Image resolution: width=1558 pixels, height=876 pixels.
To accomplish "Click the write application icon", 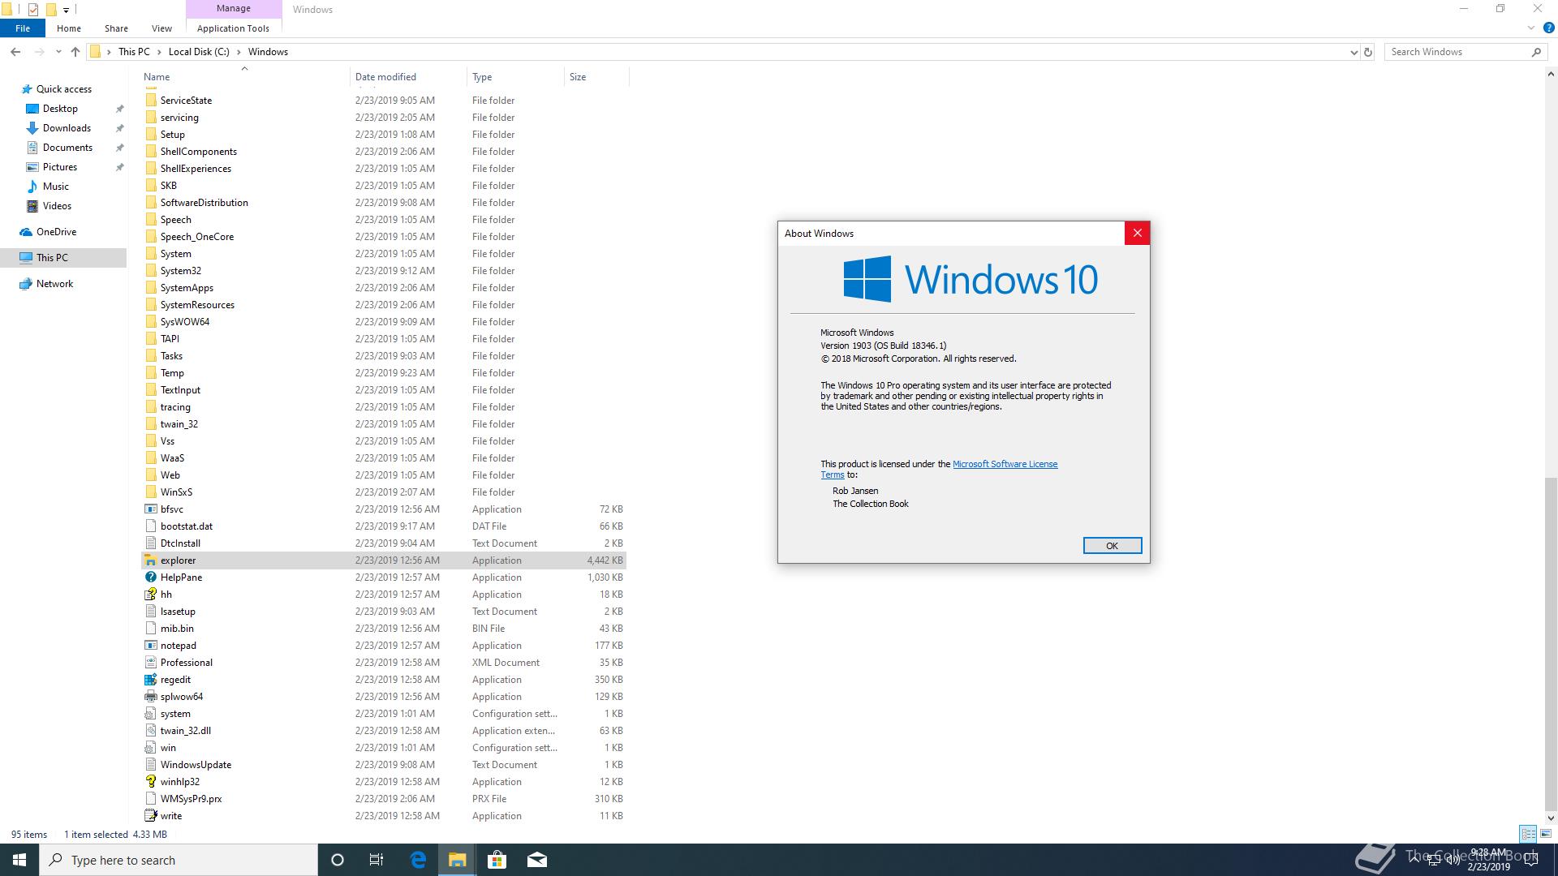I will 150,816.
